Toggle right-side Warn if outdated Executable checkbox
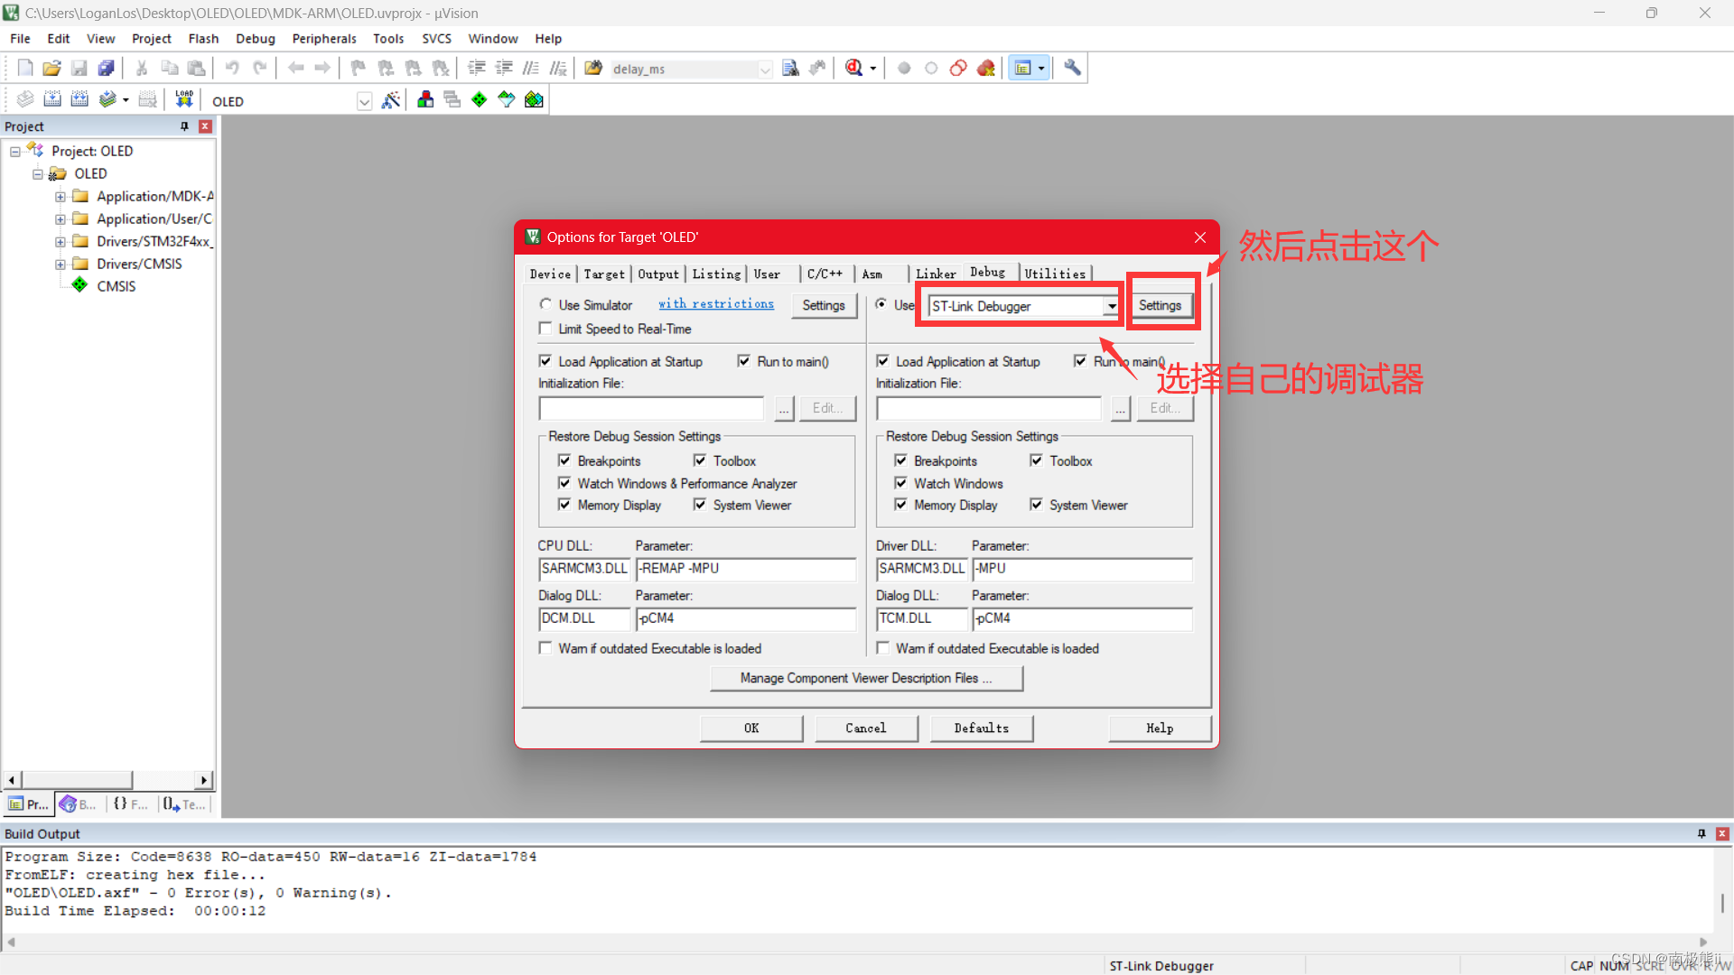This screenshot has width=1734, height=975. 883,648
